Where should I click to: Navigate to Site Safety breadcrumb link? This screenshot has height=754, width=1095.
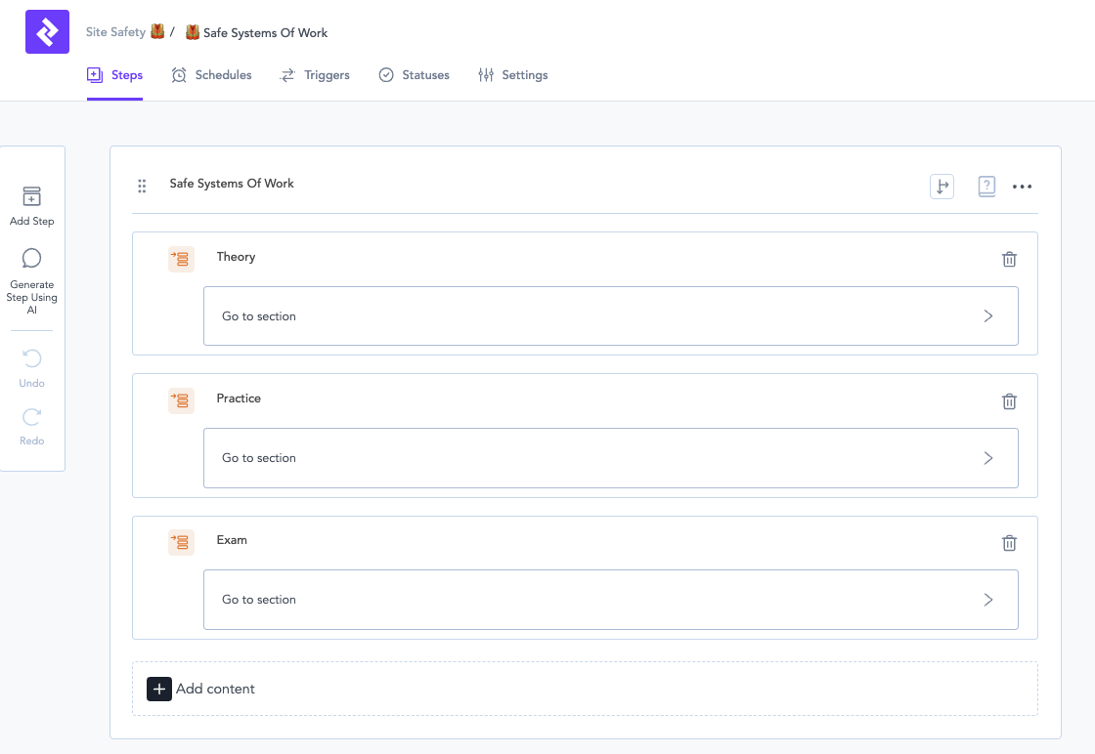click(115, 32)
